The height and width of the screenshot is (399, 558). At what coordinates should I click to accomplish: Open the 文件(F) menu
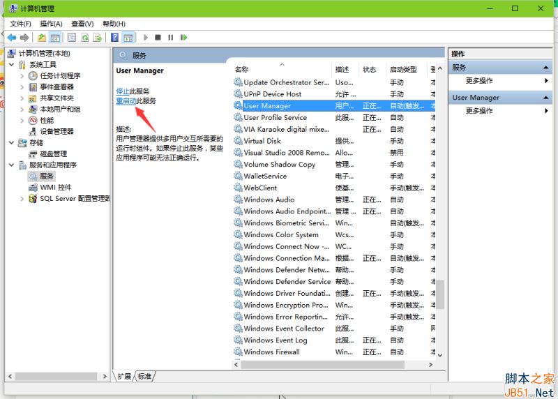click(x=20, y=24)
